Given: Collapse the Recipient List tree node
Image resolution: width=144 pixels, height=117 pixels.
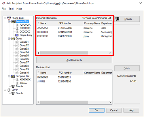Looking at the screenshot, I should 9,76.
